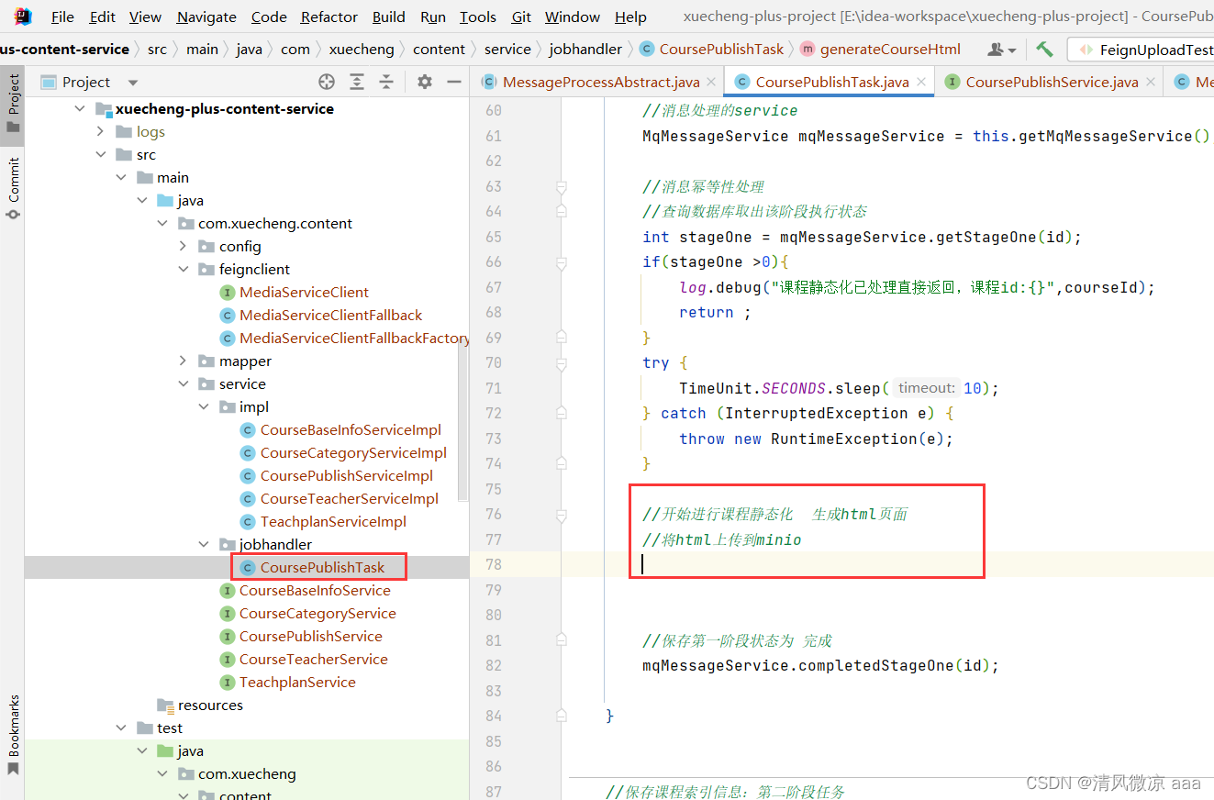Select CourseTeacherService in project tree
Image resolution: width=1214 pixels, height=800 pixels.
[313, 659]
